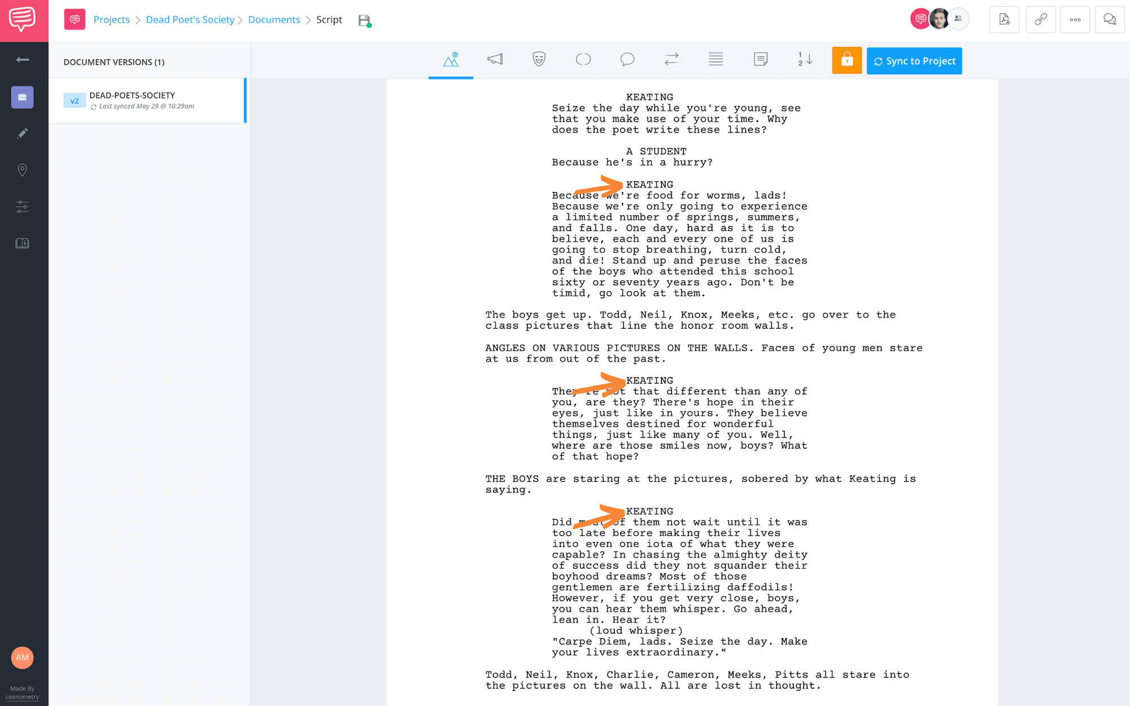The width and height of the screenshot is (1130, 706).
Task: Click the line 'Because he's in a hurry?'
Action: click(x=632, y=162)
